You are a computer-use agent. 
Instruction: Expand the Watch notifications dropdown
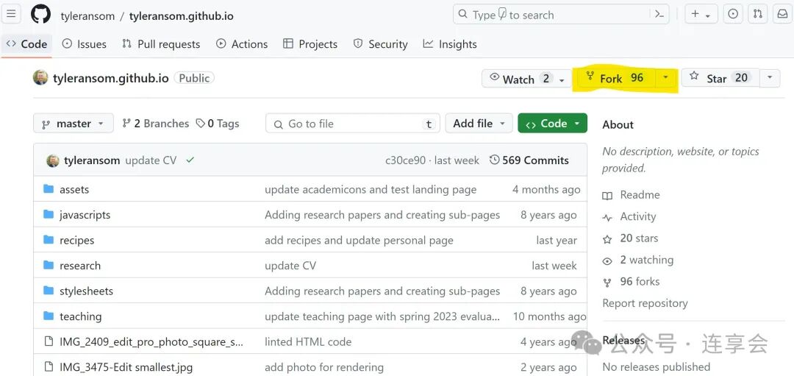[x=562, y=79]
